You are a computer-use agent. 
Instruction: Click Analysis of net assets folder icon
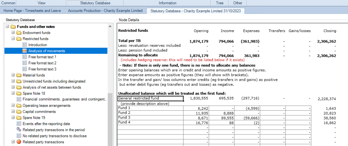pyautogui.click(x=19, y=87)
